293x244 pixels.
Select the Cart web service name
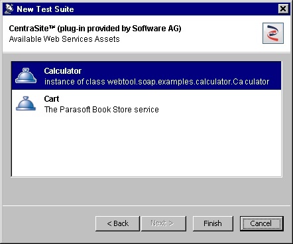pos(52,99)
